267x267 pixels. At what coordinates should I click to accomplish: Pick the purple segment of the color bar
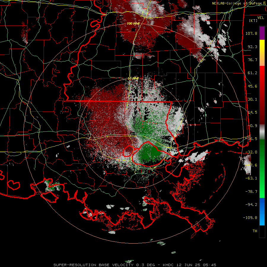click(x=262, y=33)
